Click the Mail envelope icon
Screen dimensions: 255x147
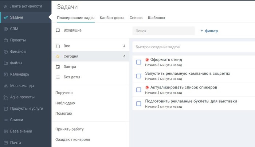tap(5, 143)
